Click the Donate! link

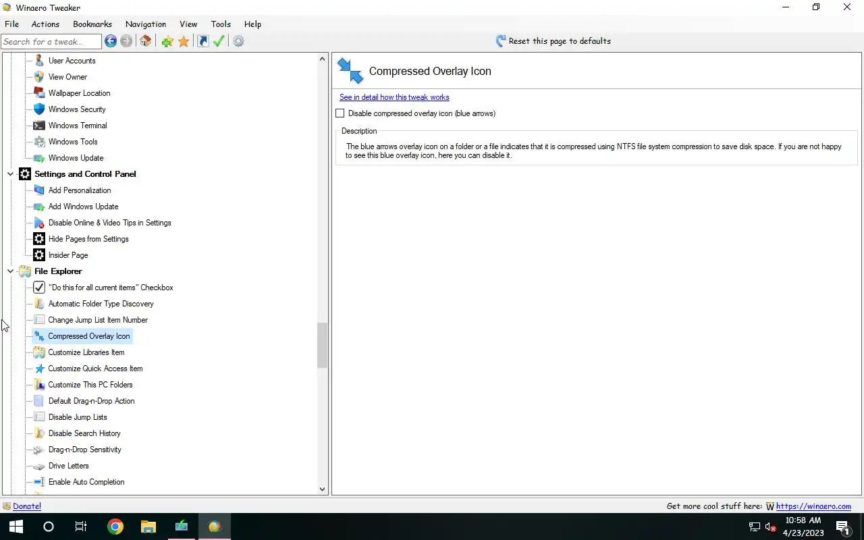(x=27, y=506)
